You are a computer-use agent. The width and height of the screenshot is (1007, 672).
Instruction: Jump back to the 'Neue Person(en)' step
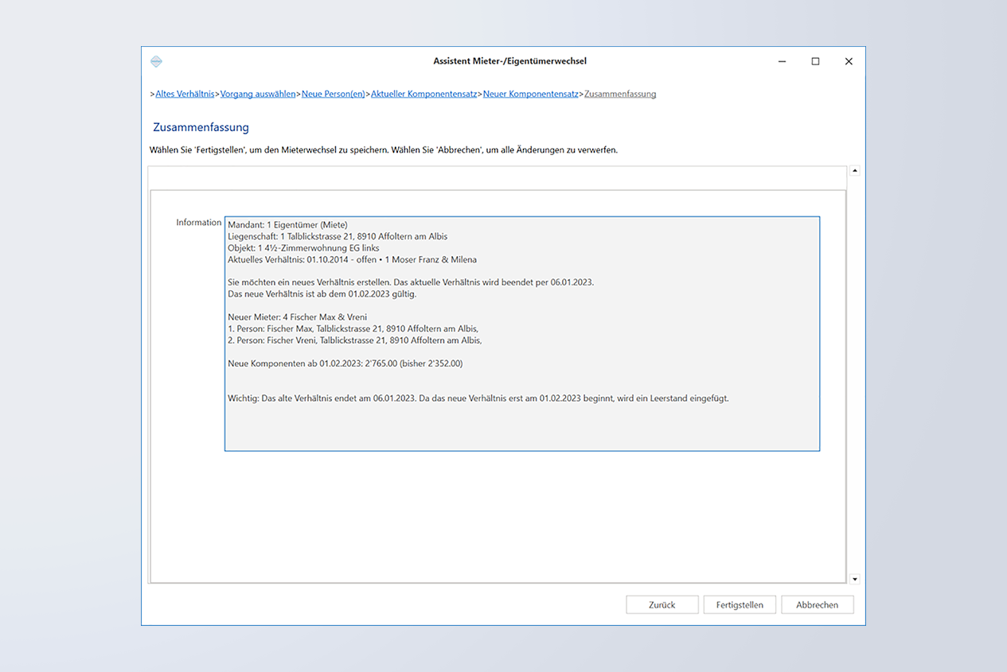333,94
